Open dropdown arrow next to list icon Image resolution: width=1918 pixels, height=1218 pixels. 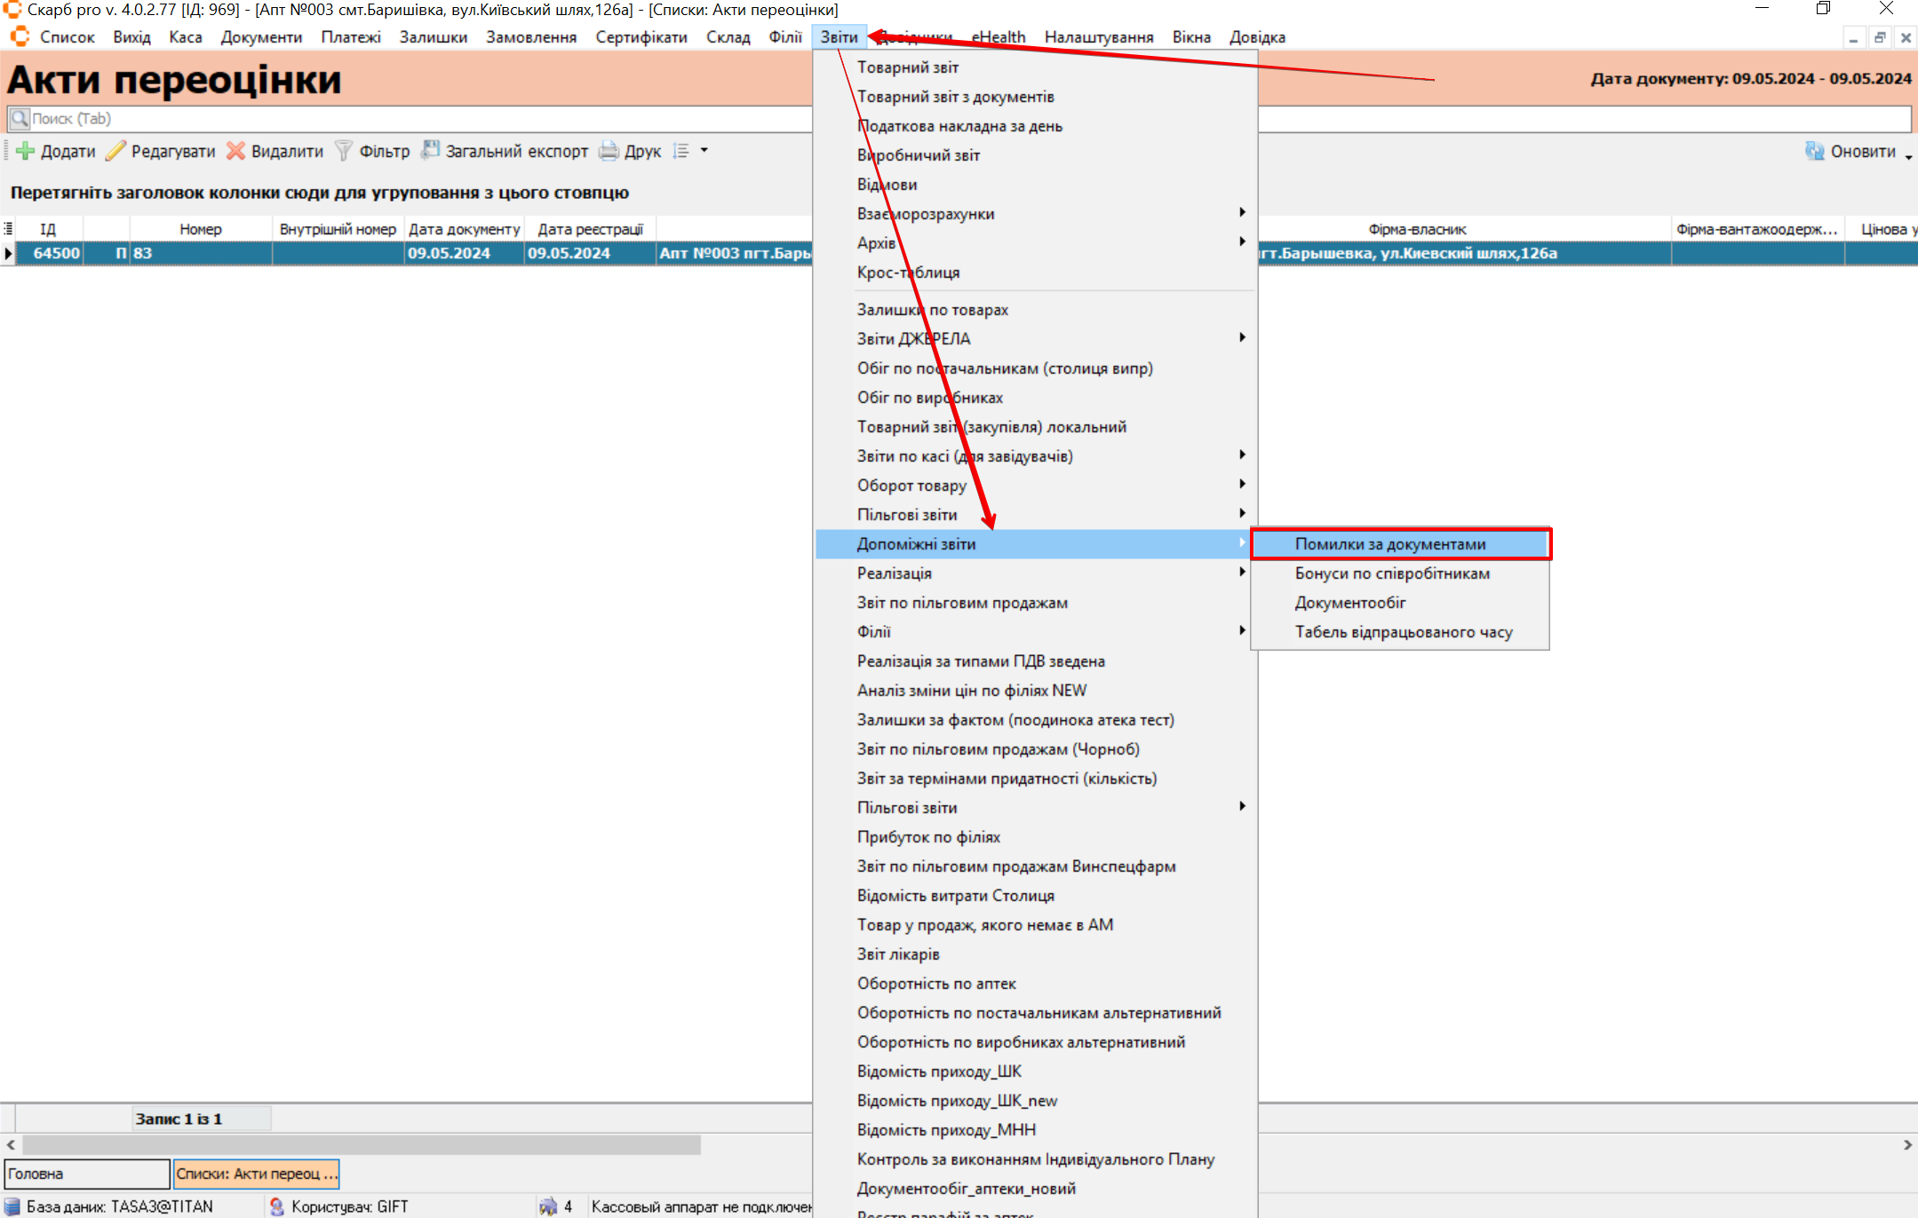704,151
